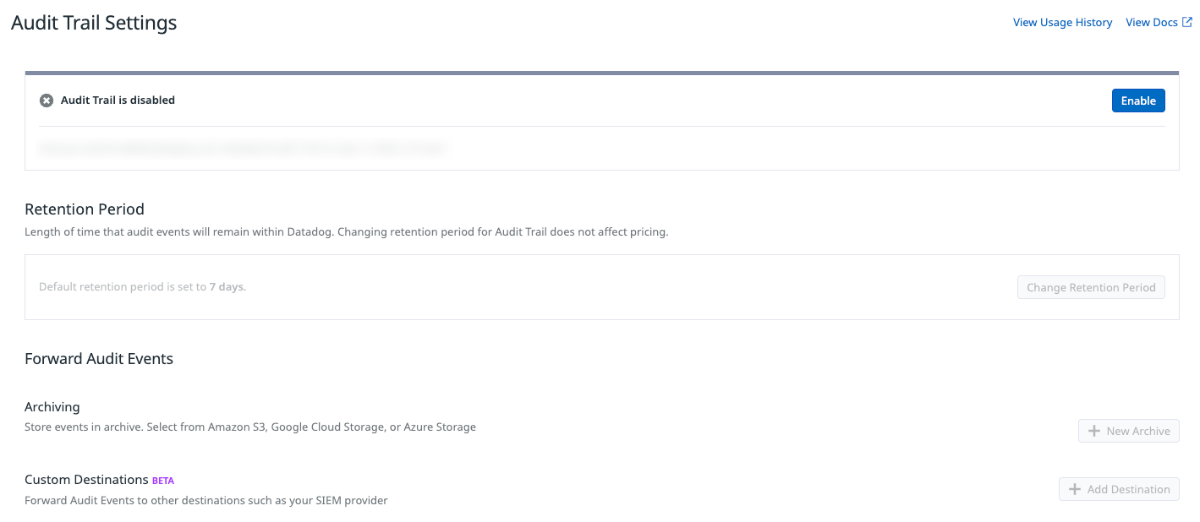The width and height of the screenshot is (1200, 522).
Task: Click the external link icon beside View Docs
Action: point(1186,22)
